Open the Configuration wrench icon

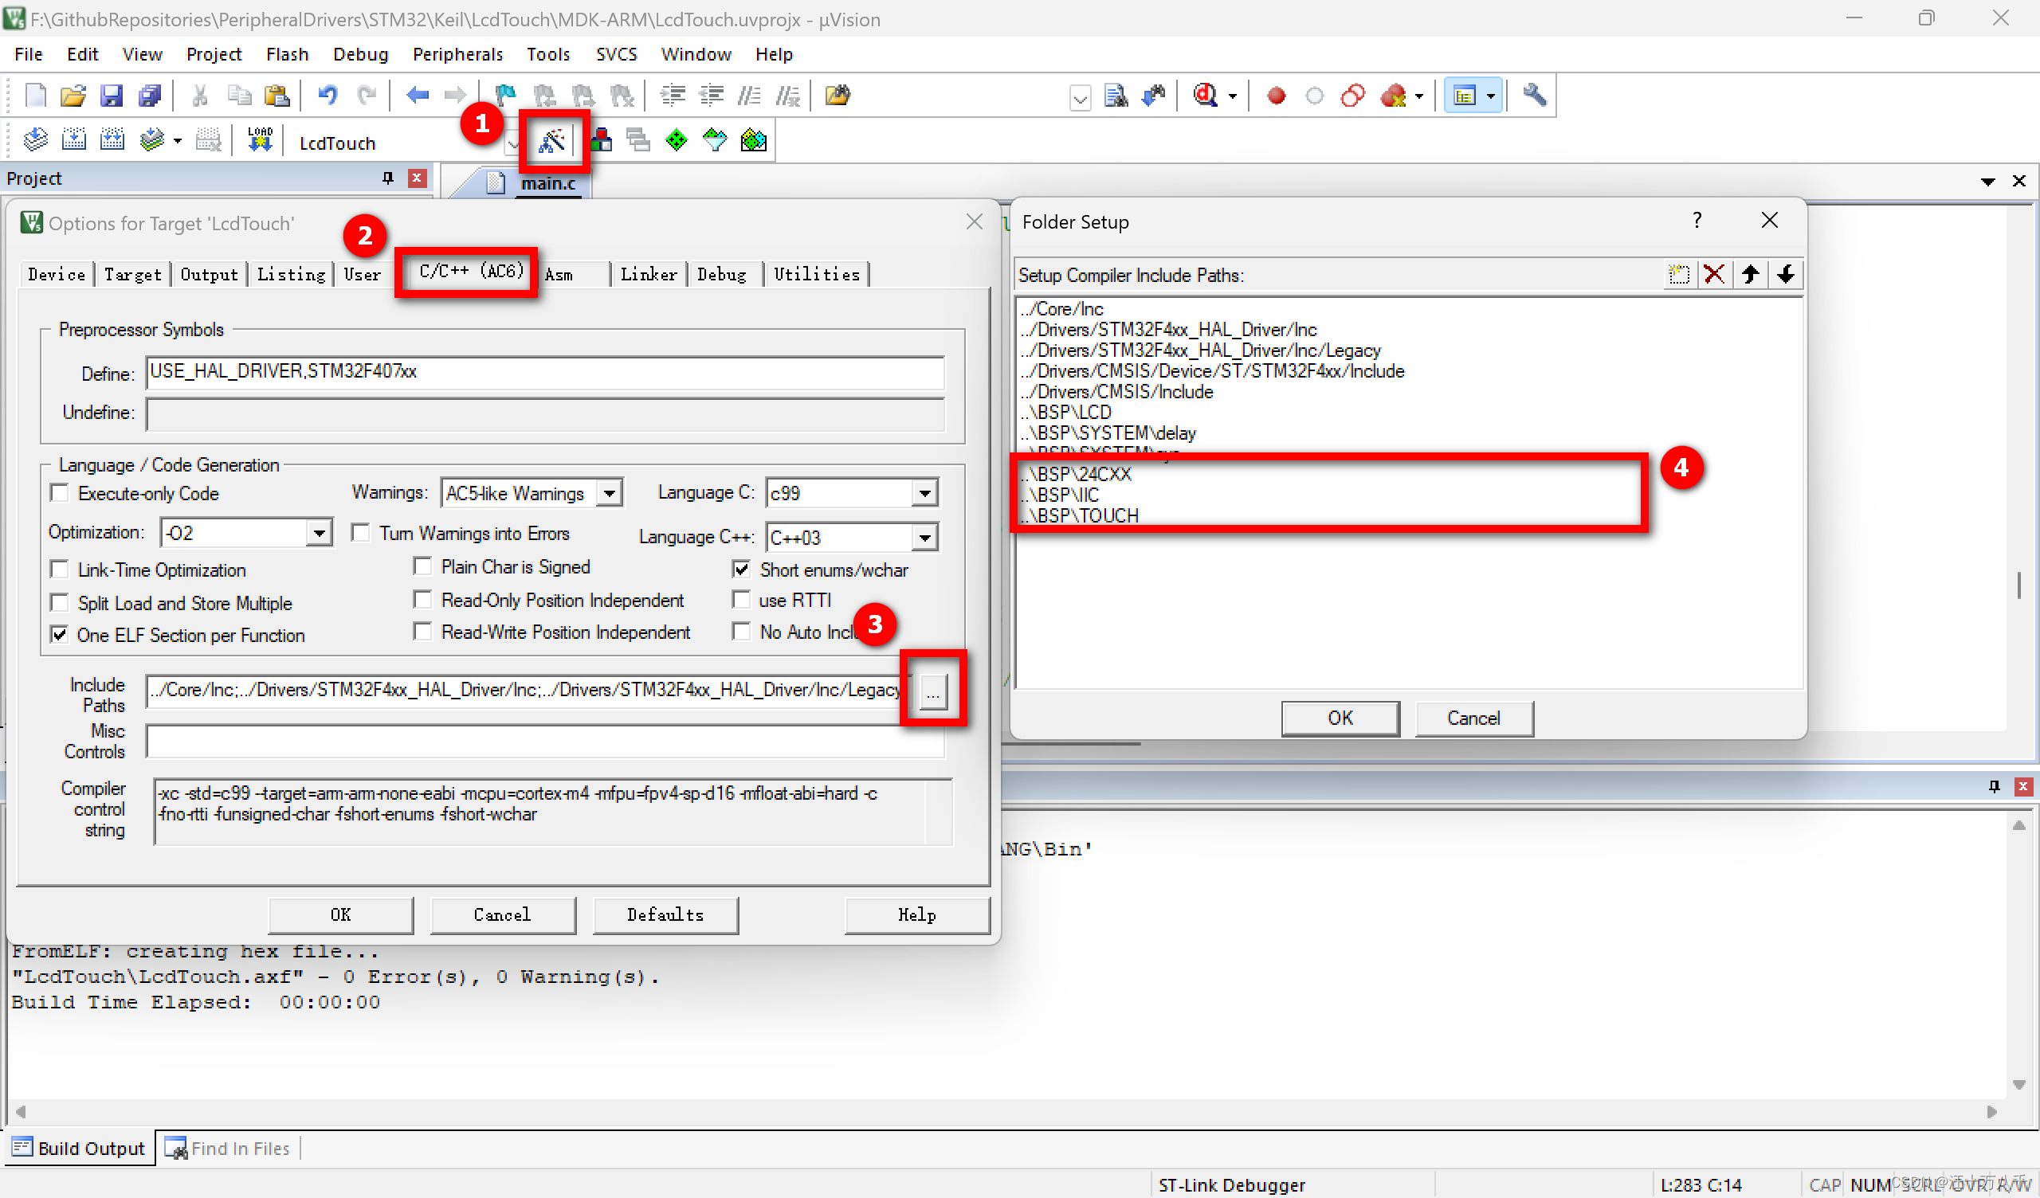point(1534,96)
